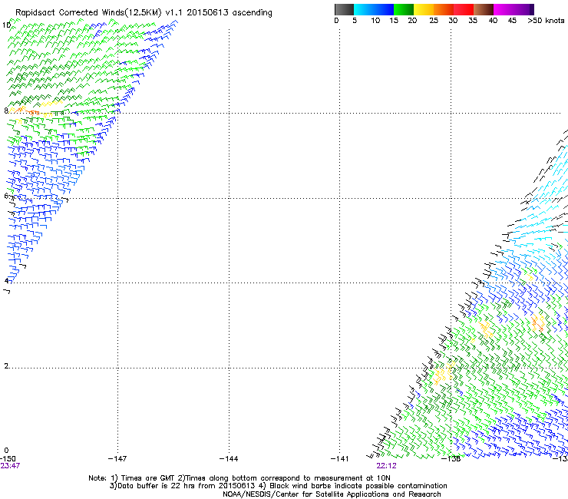Click the legend scale value '35'
The image size is (568, 499).
coord(473,20)
